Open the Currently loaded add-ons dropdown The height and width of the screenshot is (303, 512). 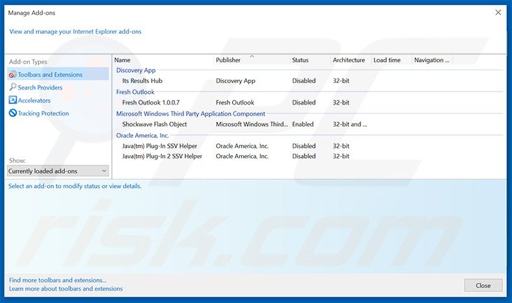58,171
